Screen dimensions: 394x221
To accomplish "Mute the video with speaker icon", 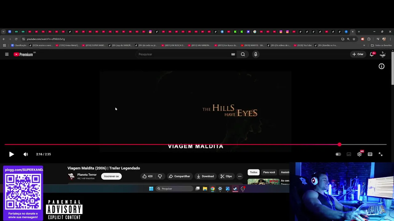I will click(26, 154).
